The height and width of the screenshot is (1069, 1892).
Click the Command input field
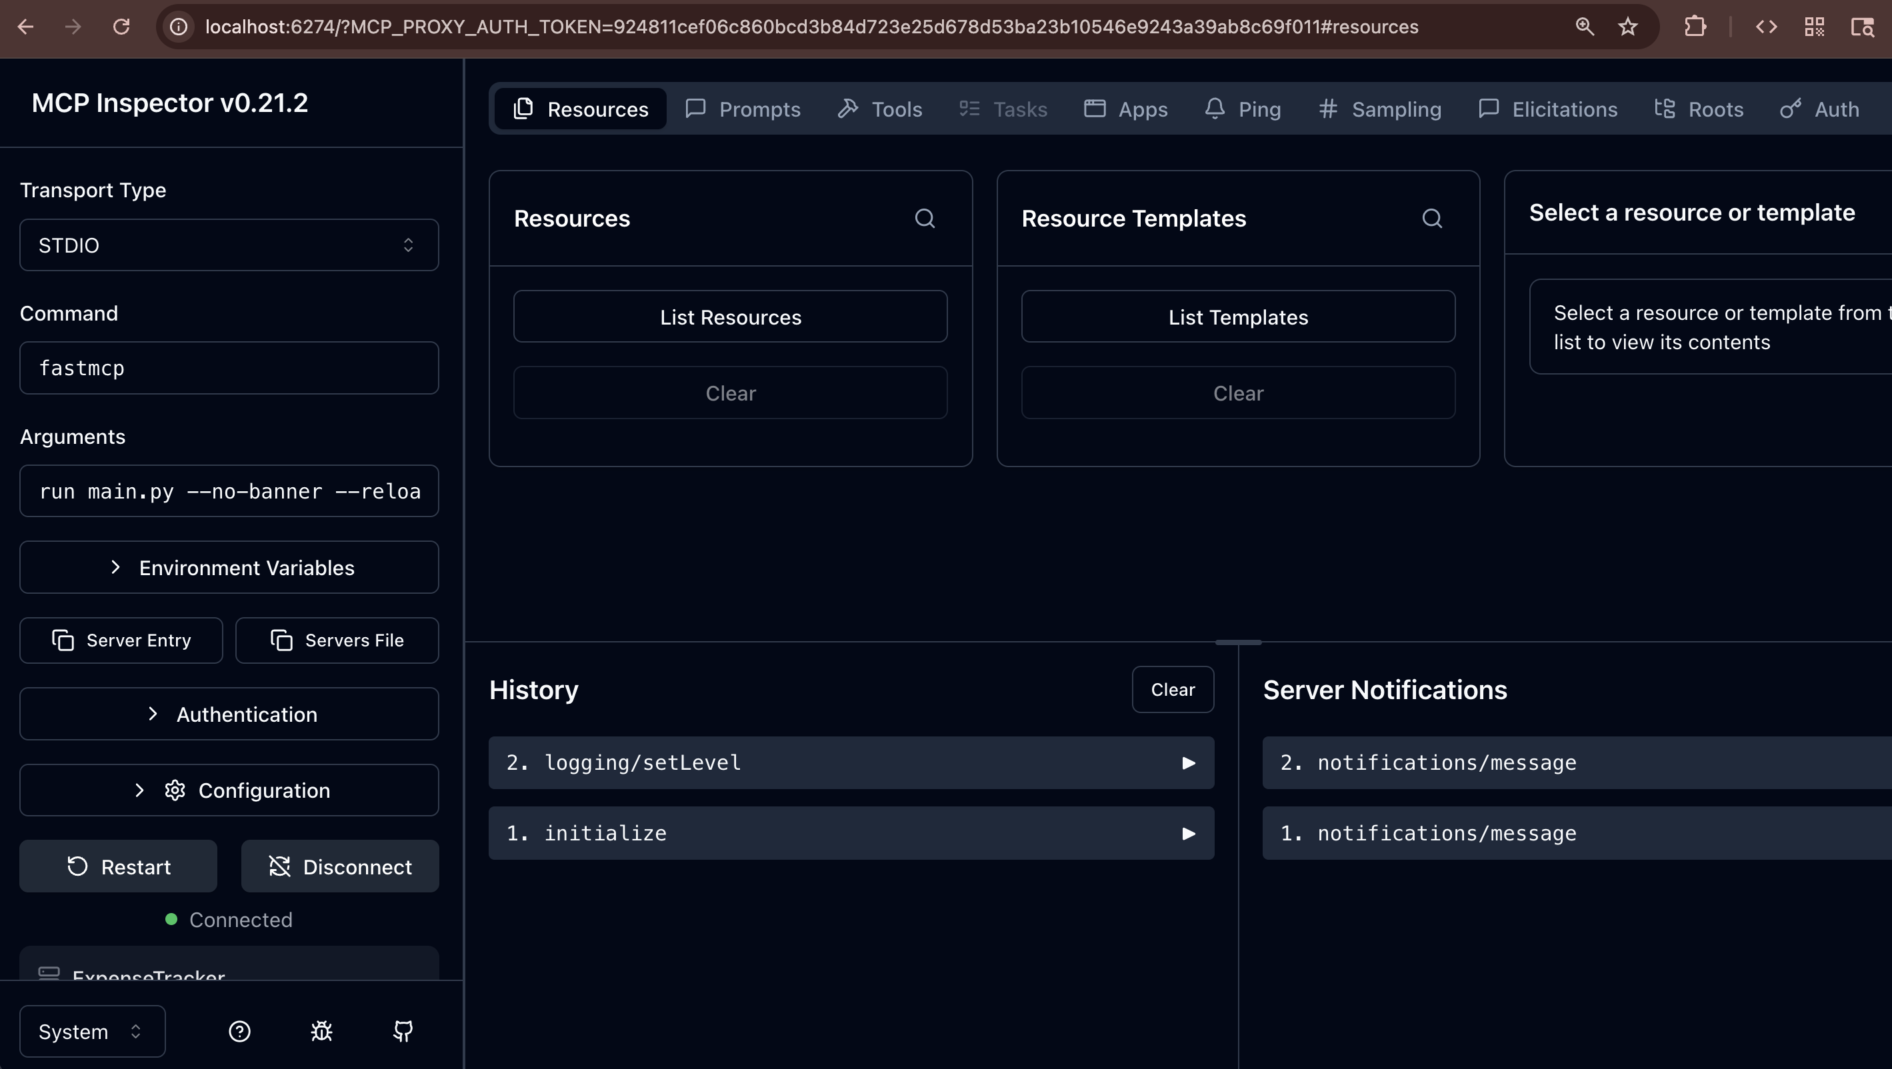point(229,368)
